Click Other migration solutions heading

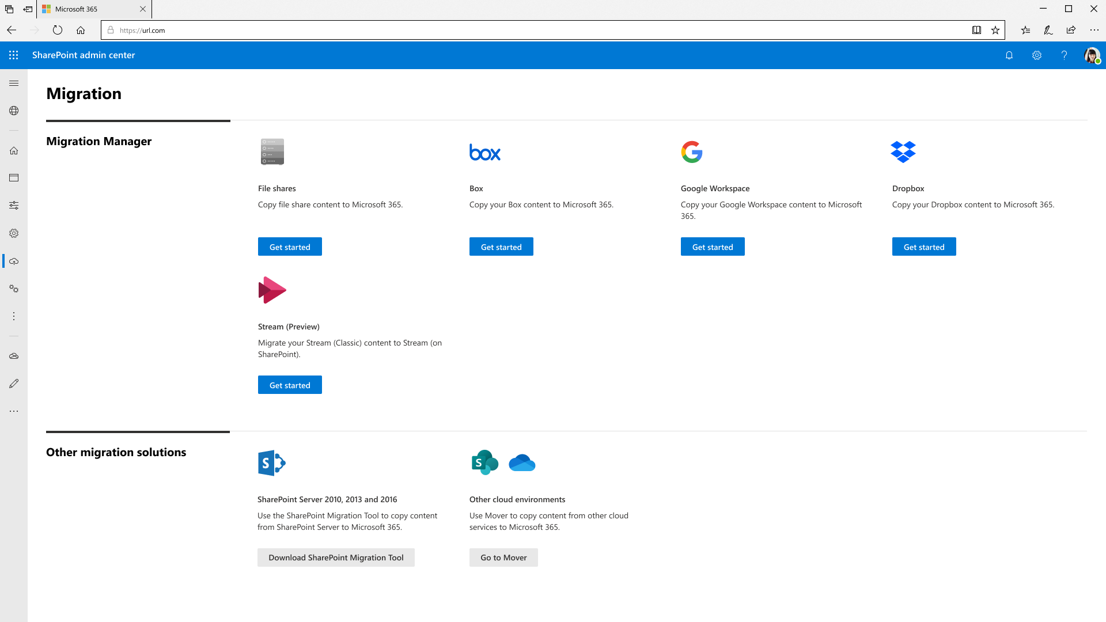116,452
